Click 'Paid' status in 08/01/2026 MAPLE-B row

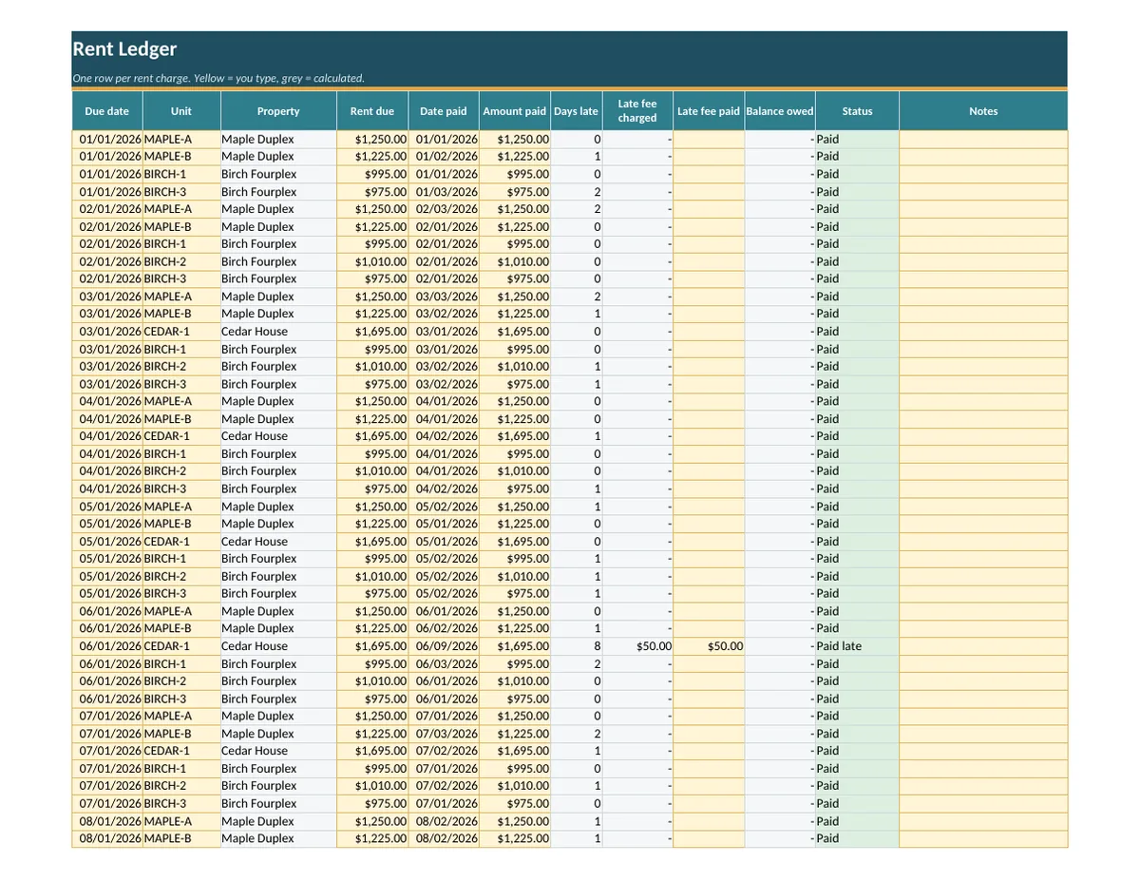(857, 839)
